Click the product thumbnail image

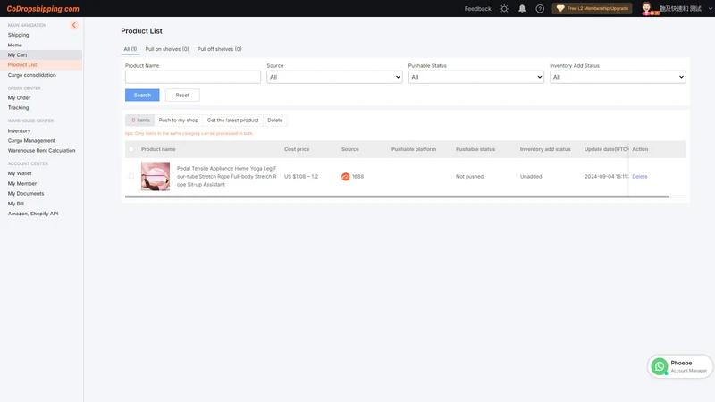156,176
